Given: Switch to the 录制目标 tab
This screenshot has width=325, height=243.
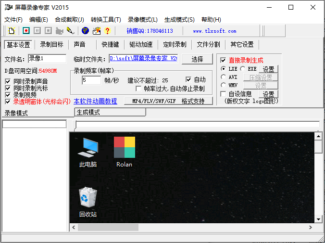Looking at the screenshot, I should click(51, 44).
